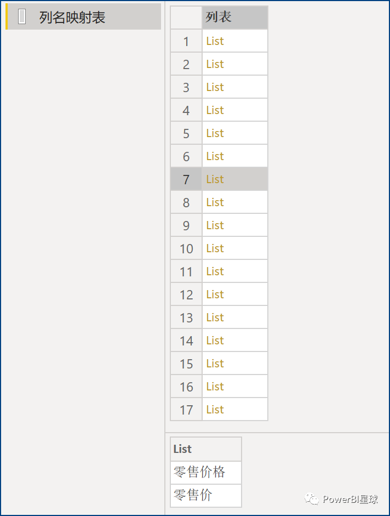This screenshot has width=390, height=516.
Task: Drill into the List value in row 11
Action: pyautogui.click(x=215, y=271)
